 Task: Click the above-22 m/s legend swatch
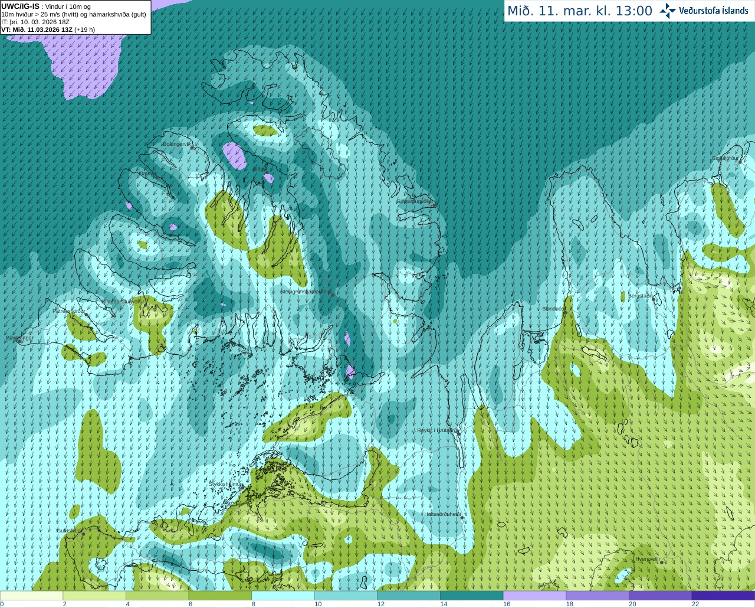click(723, 596)
